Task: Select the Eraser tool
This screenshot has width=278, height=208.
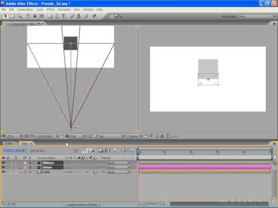Action: click(x=85, y=16)
